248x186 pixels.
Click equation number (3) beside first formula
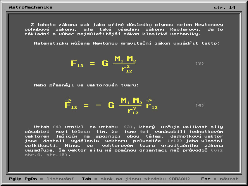coord(200,64)
